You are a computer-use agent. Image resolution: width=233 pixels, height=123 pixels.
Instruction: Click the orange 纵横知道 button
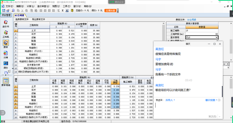110,11
